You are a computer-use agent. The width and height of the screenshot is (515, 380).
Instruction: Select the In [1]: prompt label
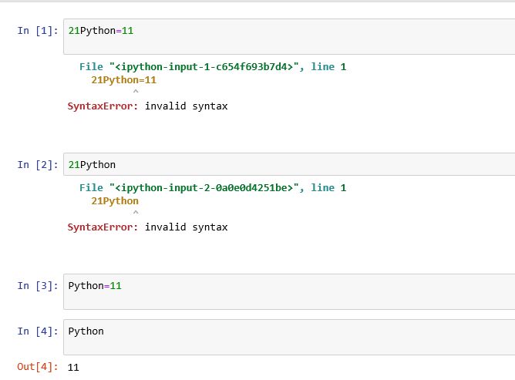[x=38, y=31]
